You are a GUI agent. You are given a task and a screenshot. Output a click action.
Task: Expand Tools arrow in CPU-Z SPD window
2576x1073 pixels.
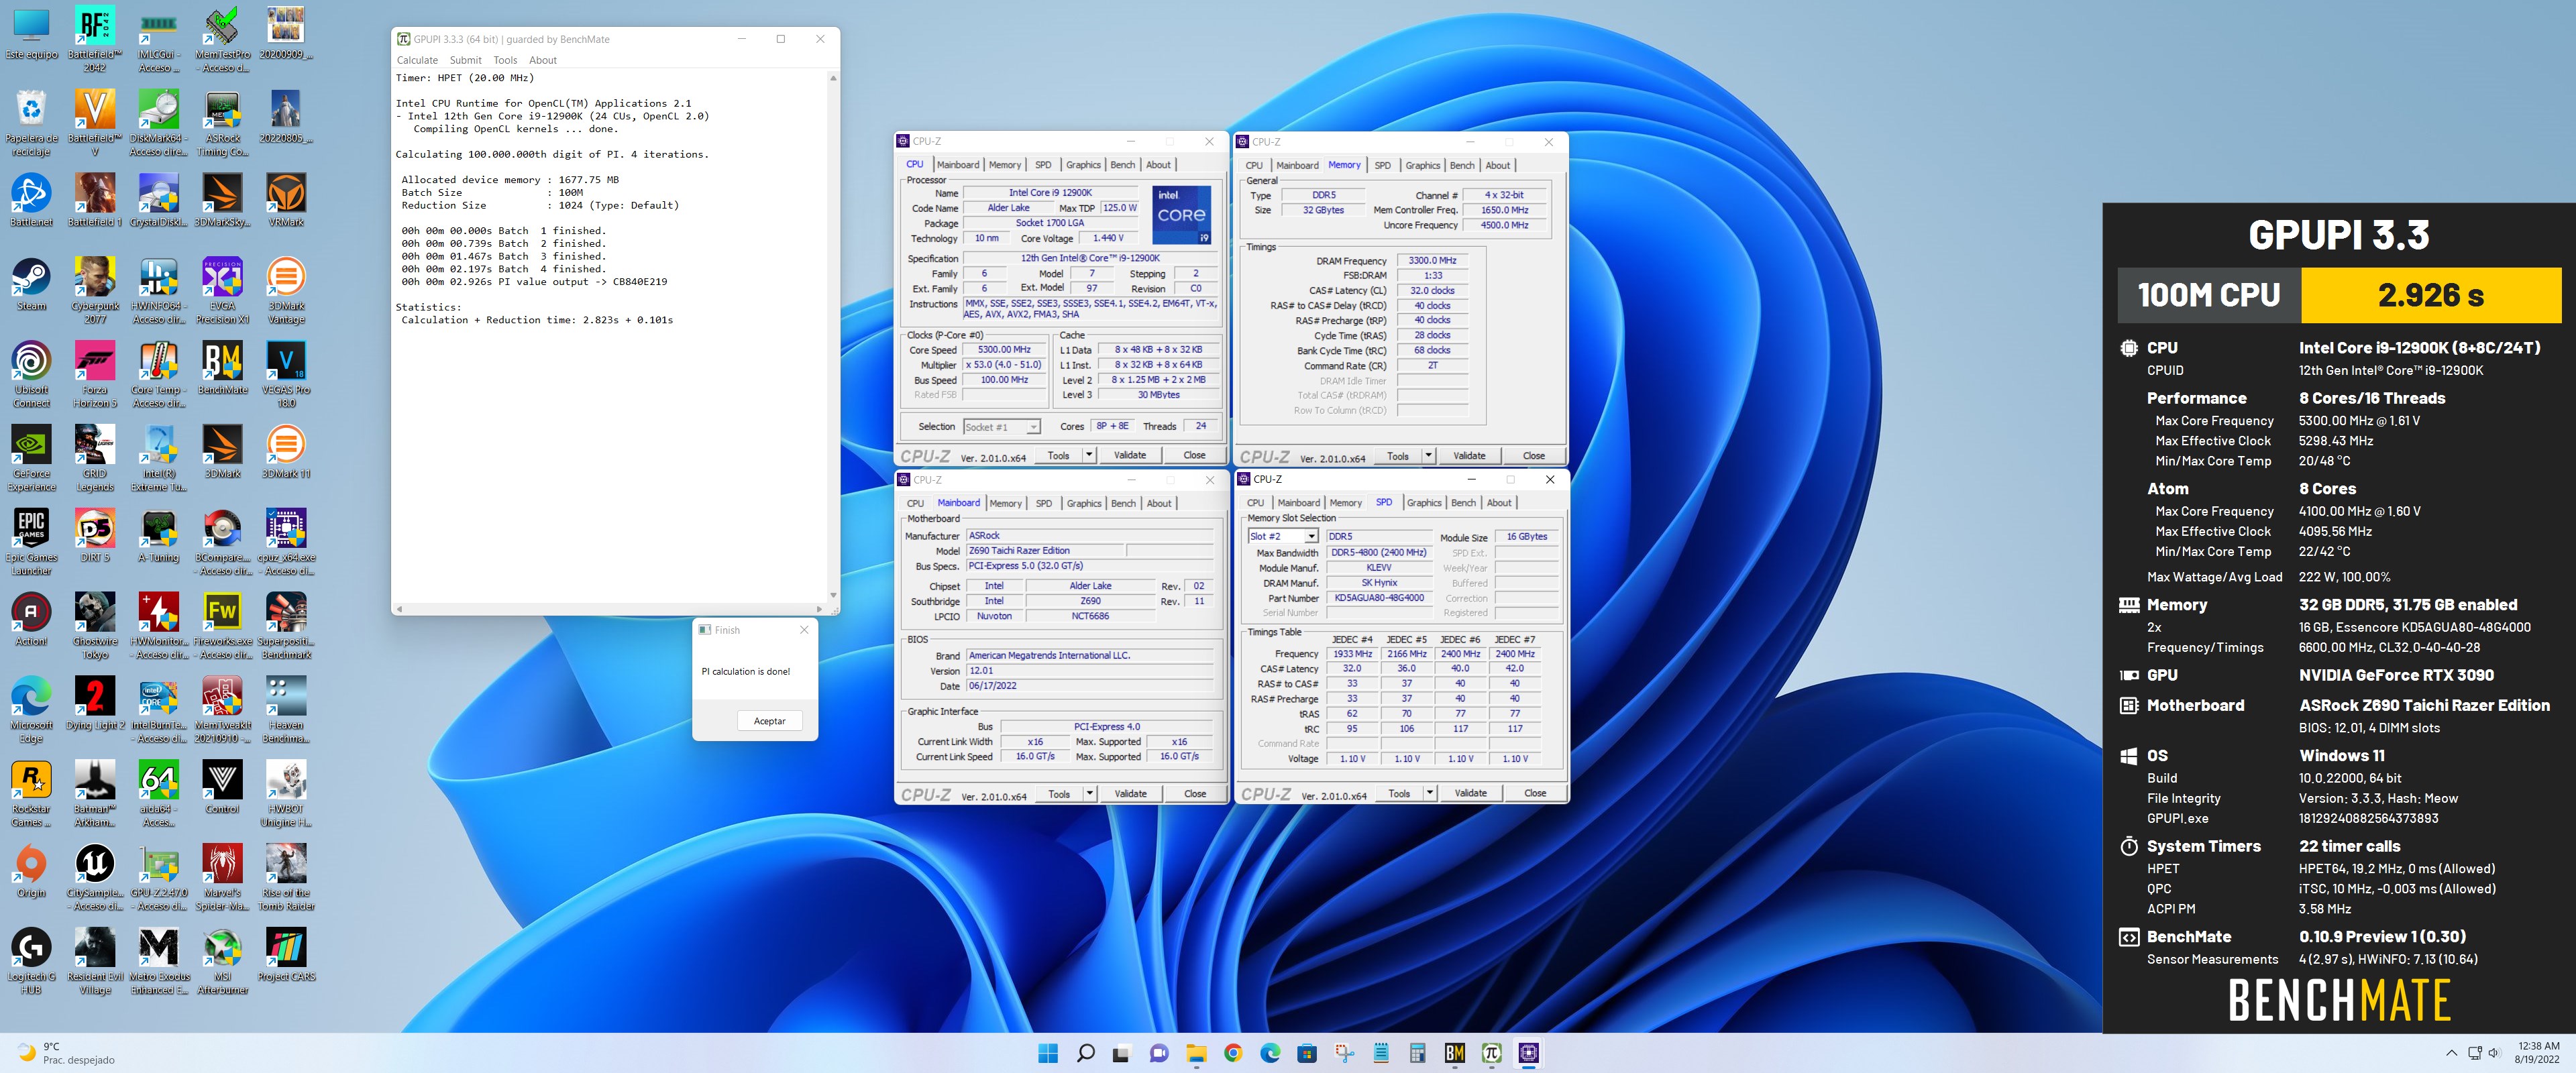1430,793
